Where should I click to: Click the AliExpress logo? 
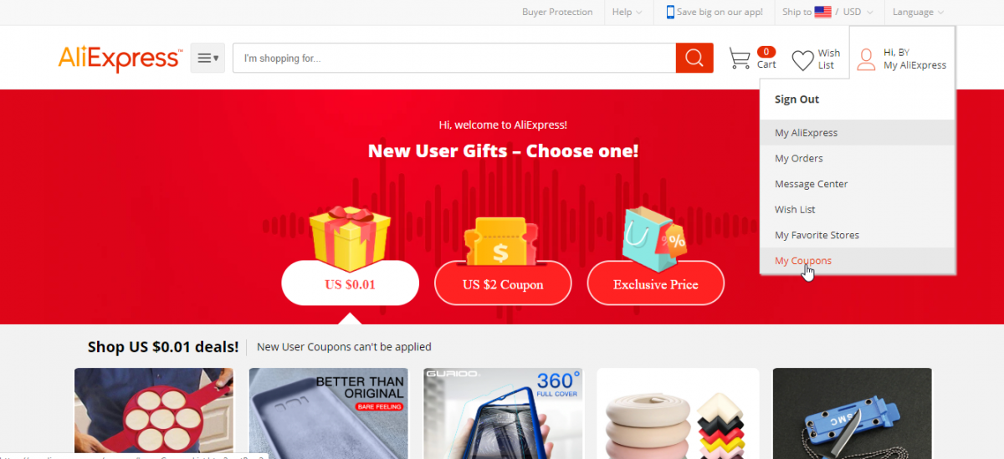(120, 59)
